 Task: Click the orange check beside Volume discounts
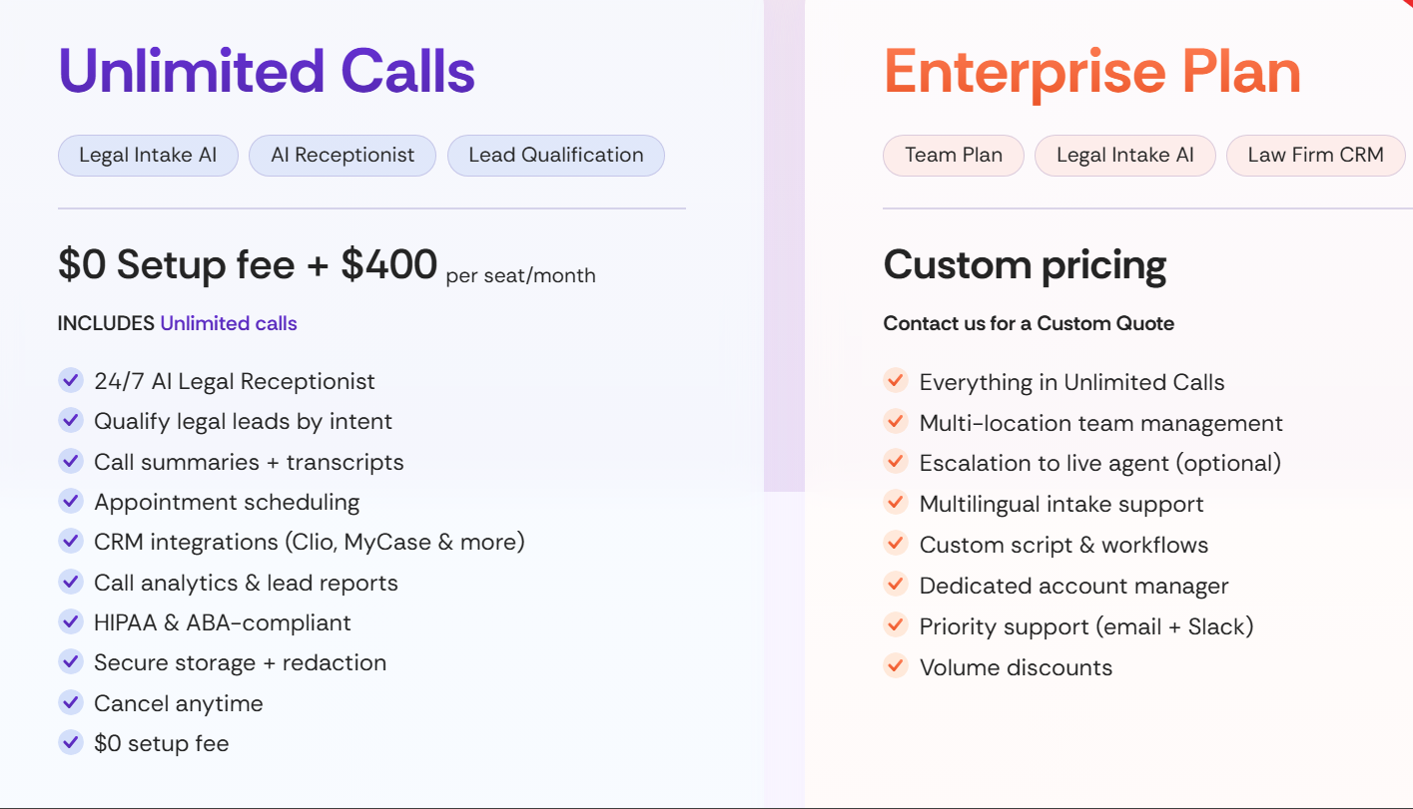click(895, 666)
